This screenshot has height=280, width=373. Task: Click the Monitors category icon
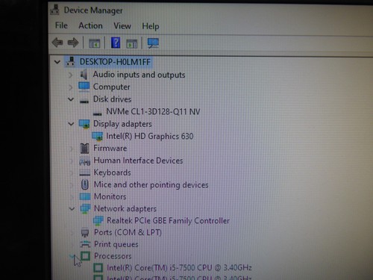click(x=85, y=196)
